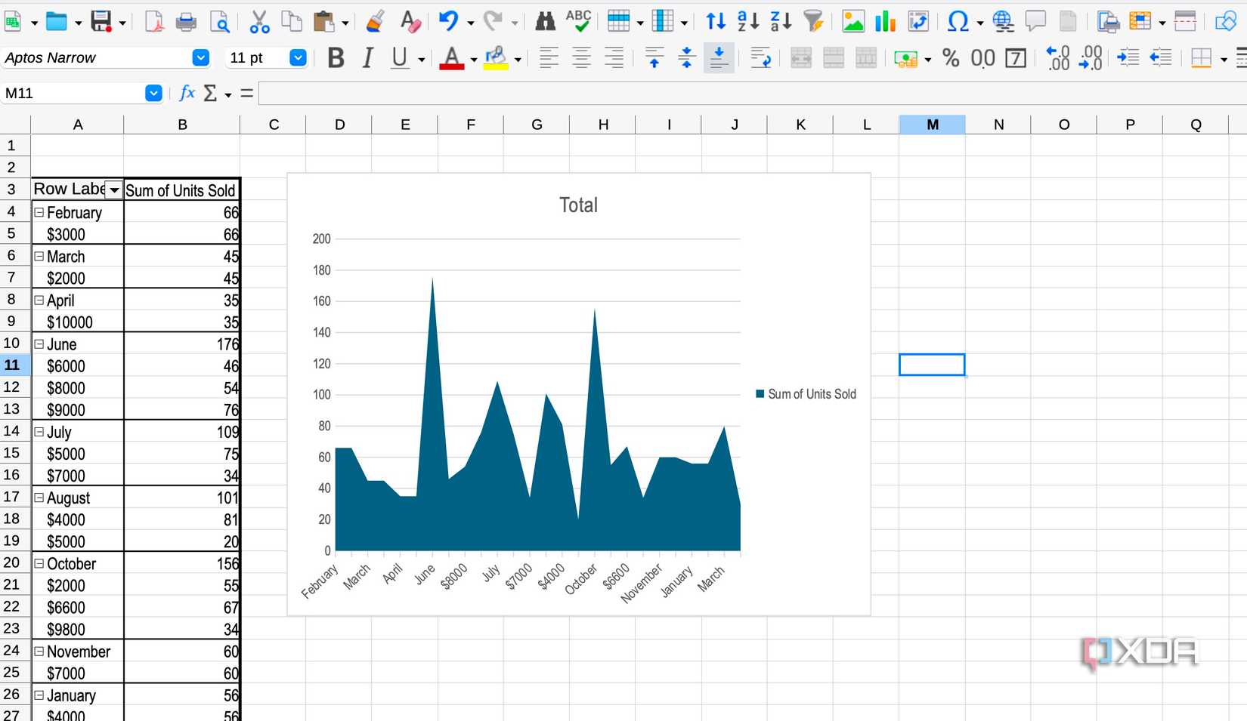Toggle AutoFilter on the data
The height and width of the screenshot is (721, 1247).
pyautogui.click(x=813, y=21)
